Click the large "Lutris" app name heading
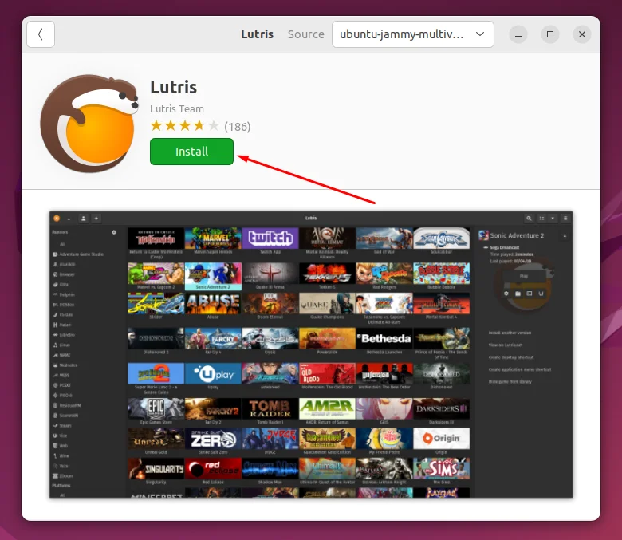Image resolution: width=622 pixels, height=540 pixels. 173,87
